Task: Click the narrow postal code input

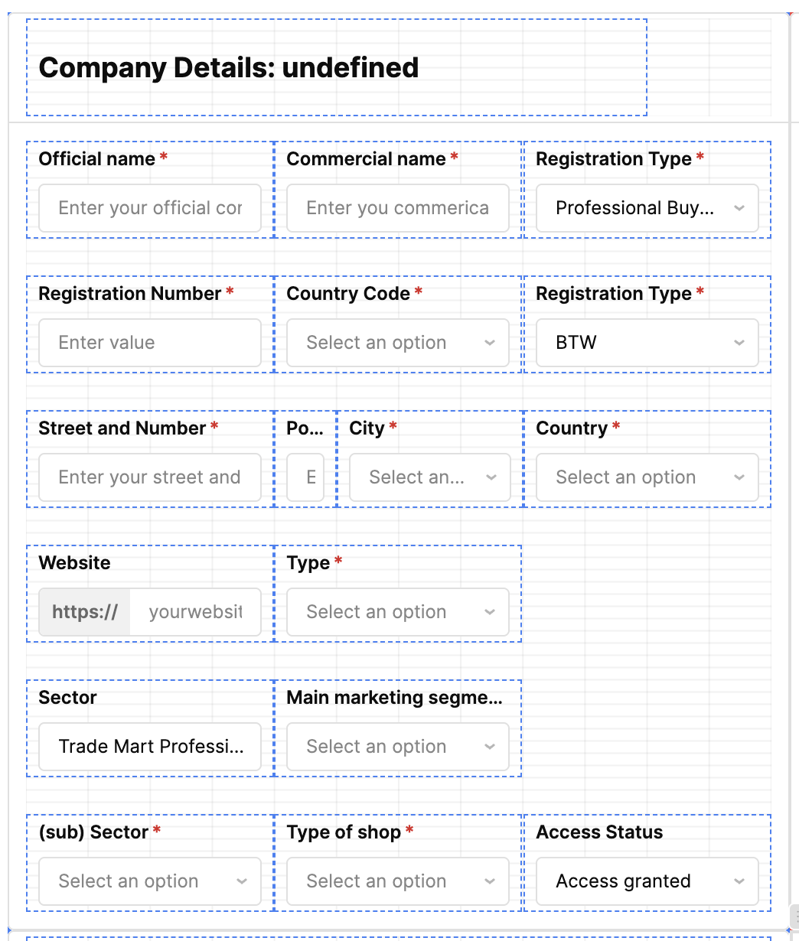Action: pos(305,477)
